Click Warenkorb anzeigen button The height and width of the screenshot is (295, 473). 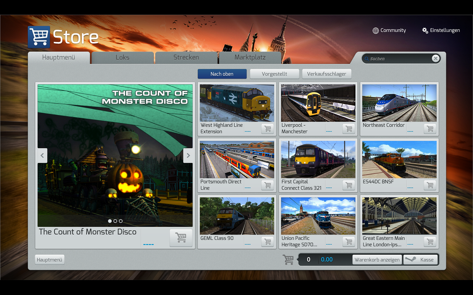[x=377, y=260]
